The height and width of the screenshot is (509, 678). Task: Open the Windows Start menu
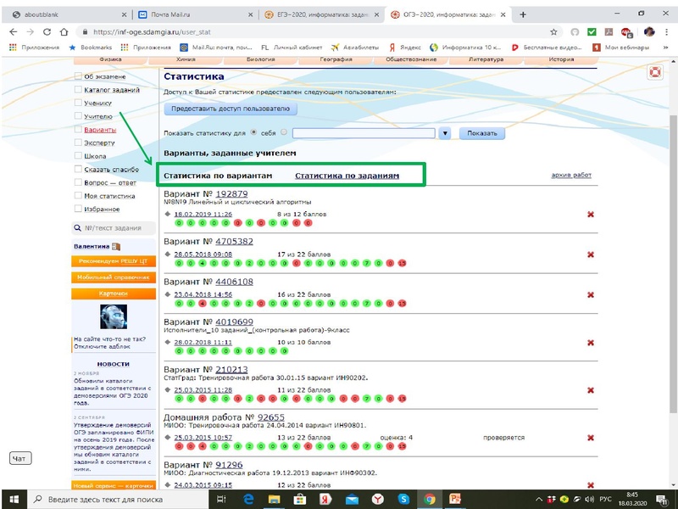coord(10,499)
